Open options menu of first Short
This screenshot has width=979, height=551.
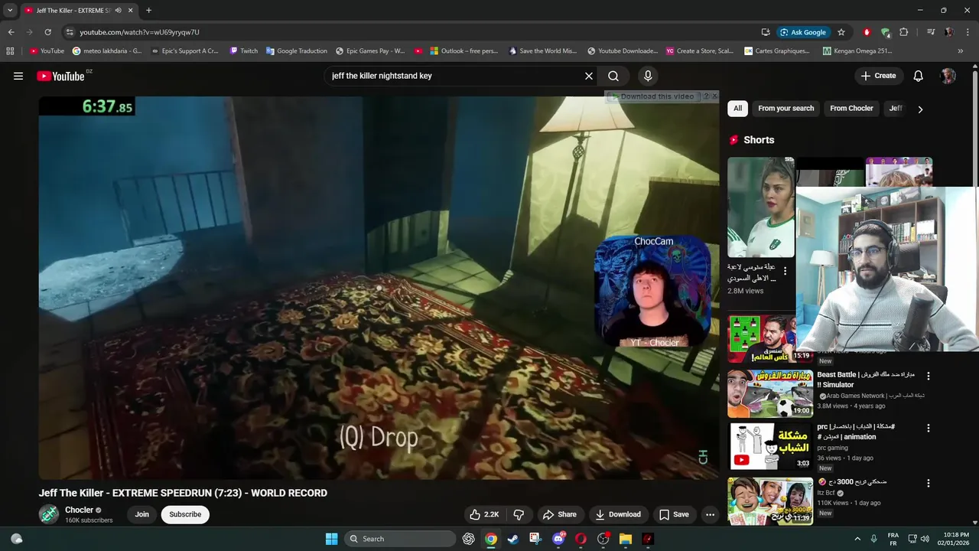coord(785,271)
